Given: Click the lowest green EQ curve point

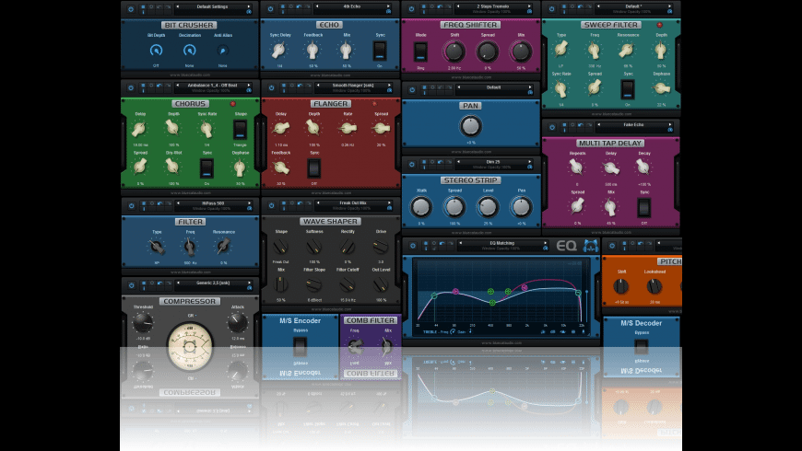Looking at the screenshot, I should (492, 303).
